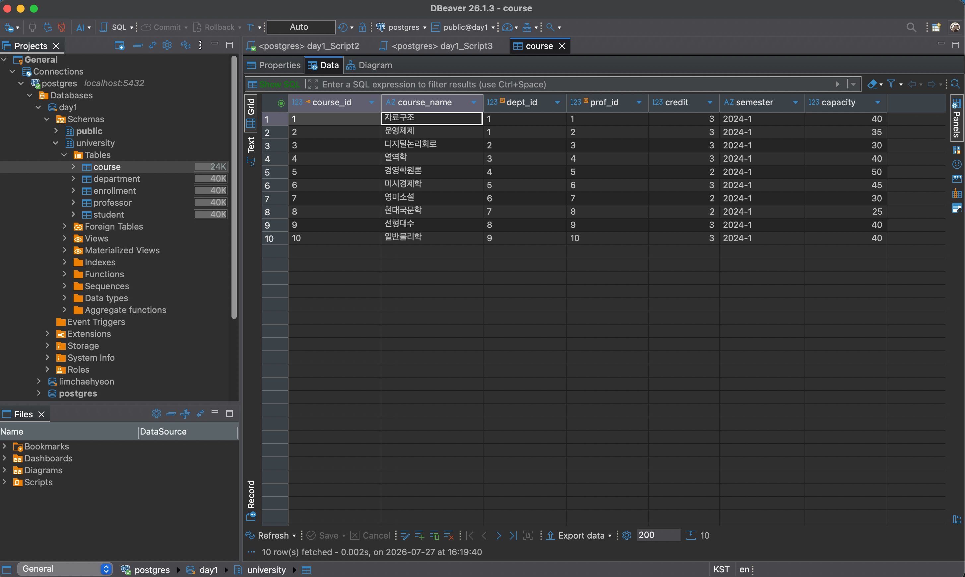This screenshot has width=965, height=577.
Task: Open the active schema public@day1 dropdown
Action: click(x=463, y=27)
